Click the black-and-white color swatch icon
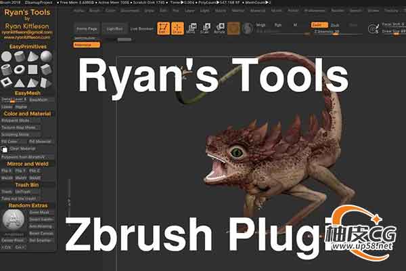This screenshot has width=406, height=271. pos(4,149)
